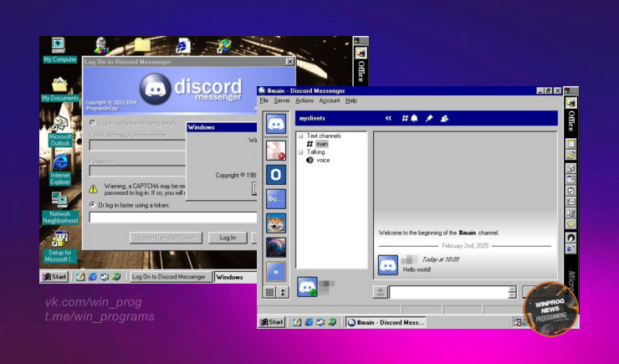Click the yellow New Note icon in Office bar
The width and height of the screenshot is (619, 364).
coord(571,224)
